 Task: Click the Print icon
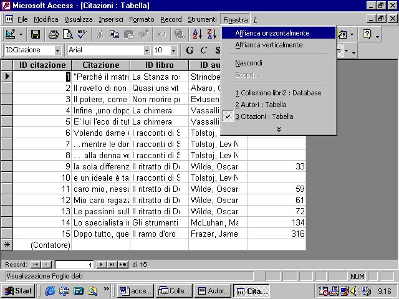(x=54, y=34)
